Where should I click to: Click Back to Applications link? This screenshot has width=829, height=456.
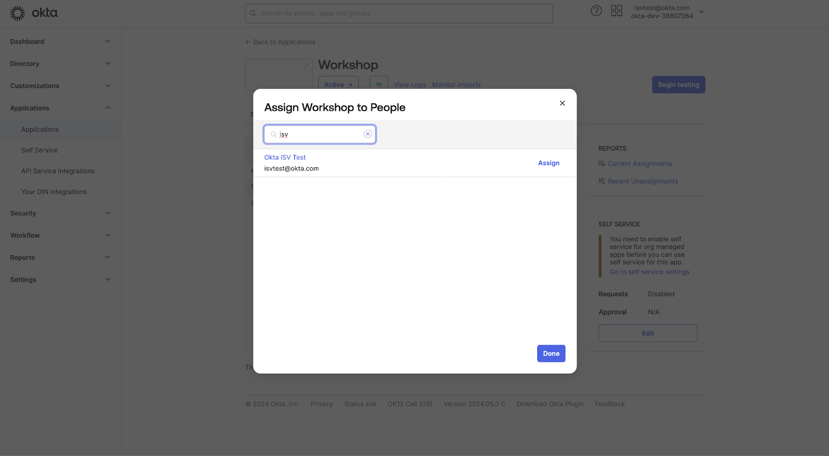pyautogui.click(x=280, y=42)
